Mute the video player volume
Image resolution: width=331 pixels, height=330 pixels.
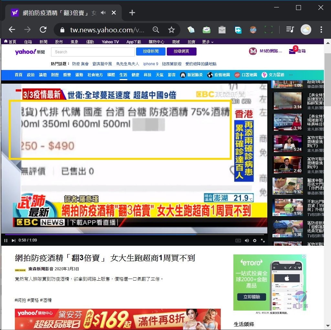(247, 241)
